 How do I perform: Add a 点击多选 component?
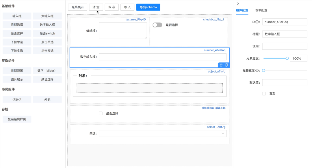click(47, 51)
